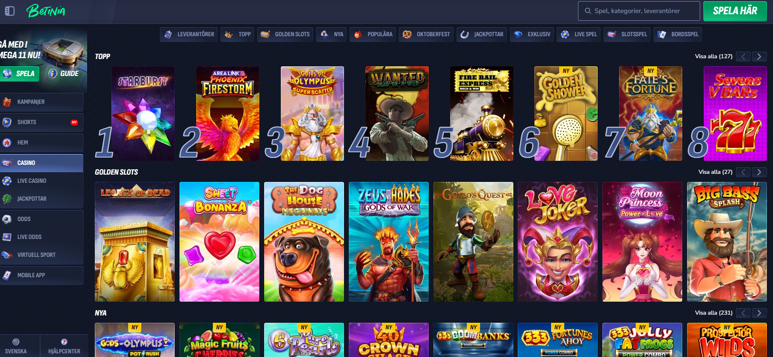Click Visa alla (231) link
The image size is (773, 357).
click(x=714, y=313)
